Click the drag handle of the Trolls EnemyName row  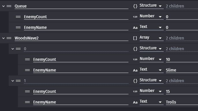[x=27, y=102]
